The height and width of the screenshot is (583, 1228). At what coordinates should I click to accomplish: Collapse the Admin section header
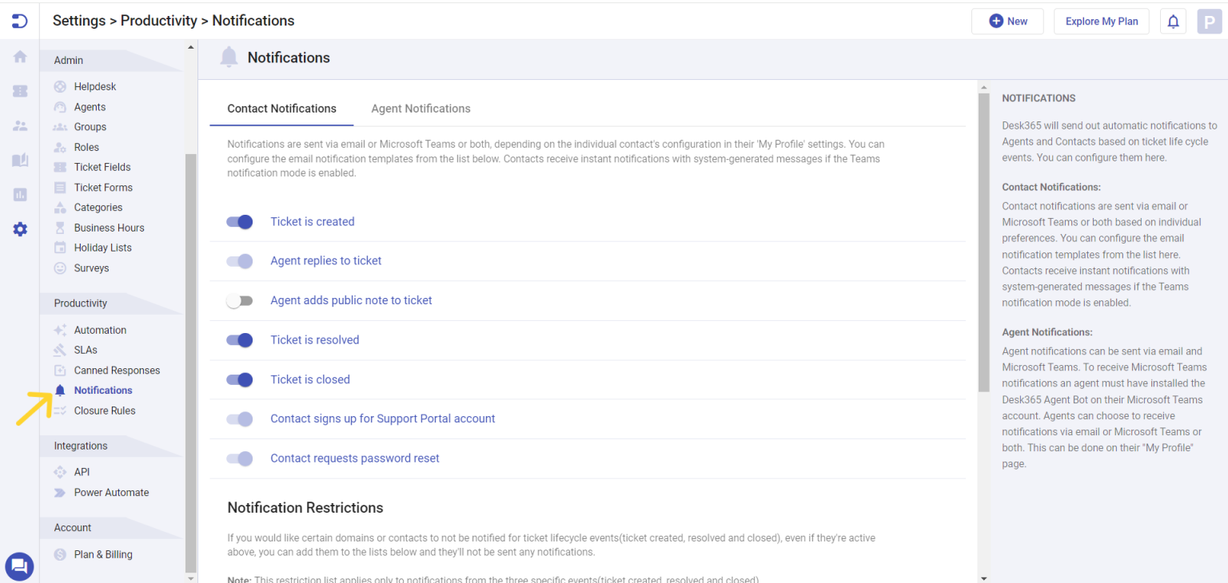pos(68,60)
